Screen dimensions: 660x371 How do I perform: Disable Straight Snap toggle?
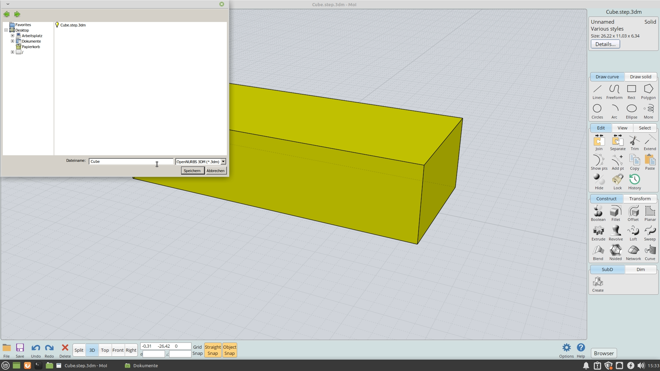(213, 350)
